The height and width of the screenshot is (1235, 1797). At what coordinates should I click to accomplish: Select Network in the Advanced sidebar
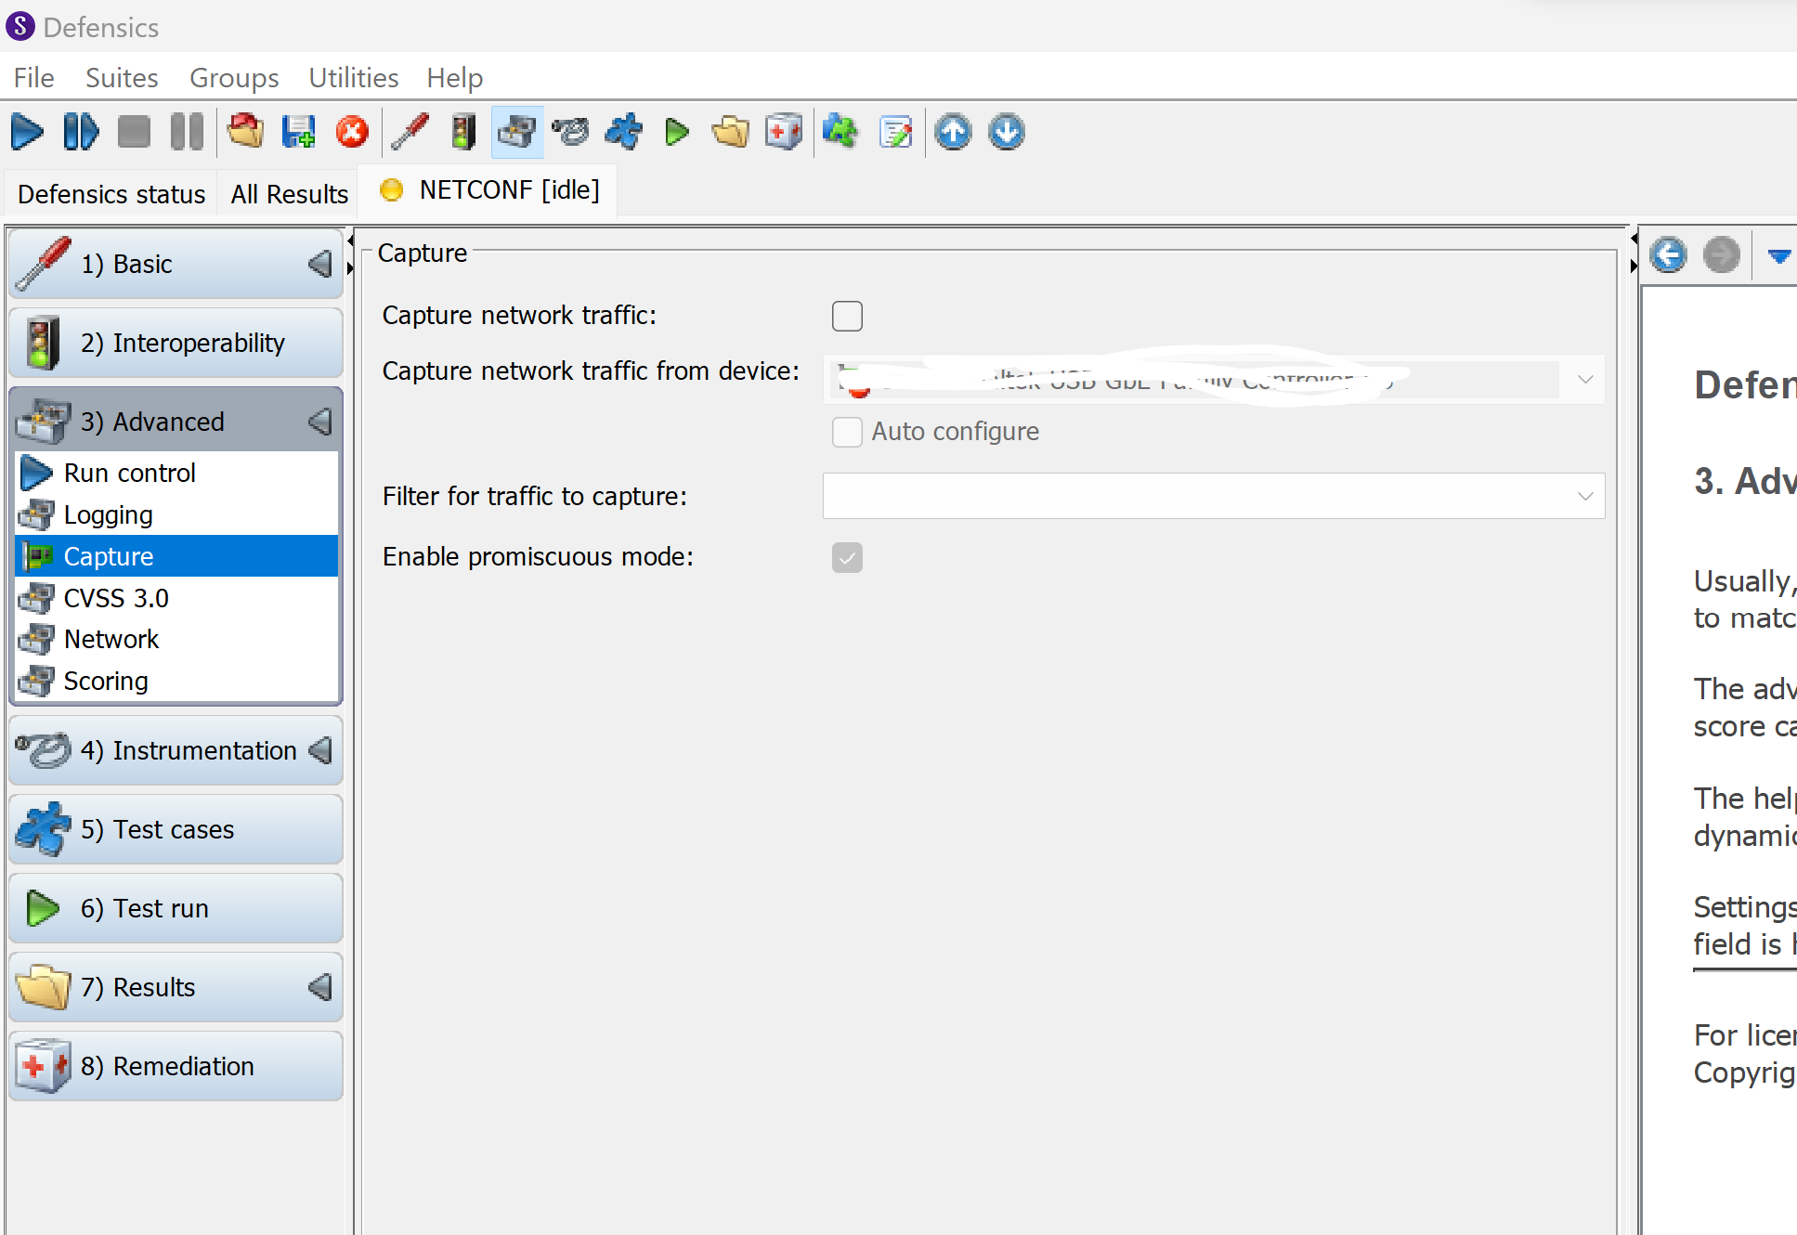coord(111,639)
